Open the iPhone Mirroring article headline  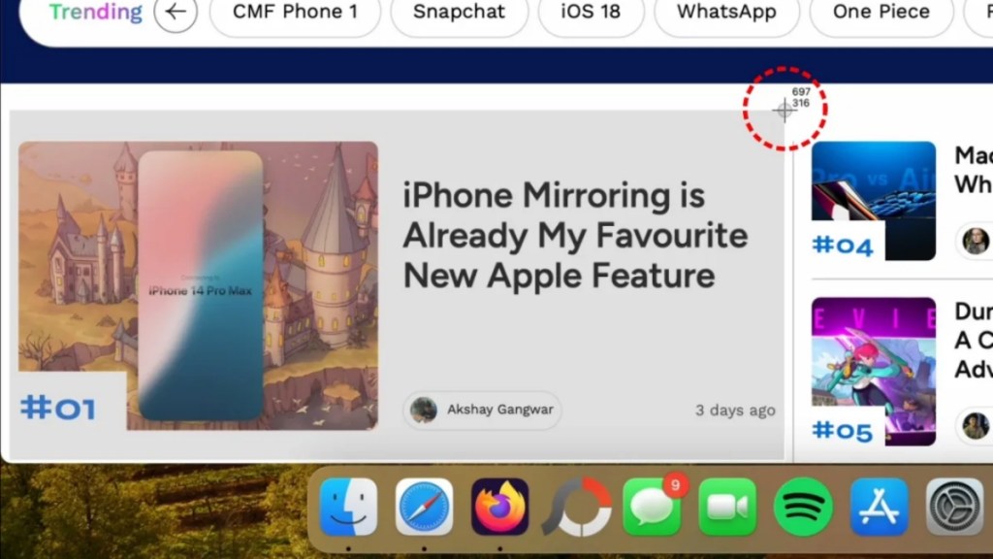tap(575, 236)
